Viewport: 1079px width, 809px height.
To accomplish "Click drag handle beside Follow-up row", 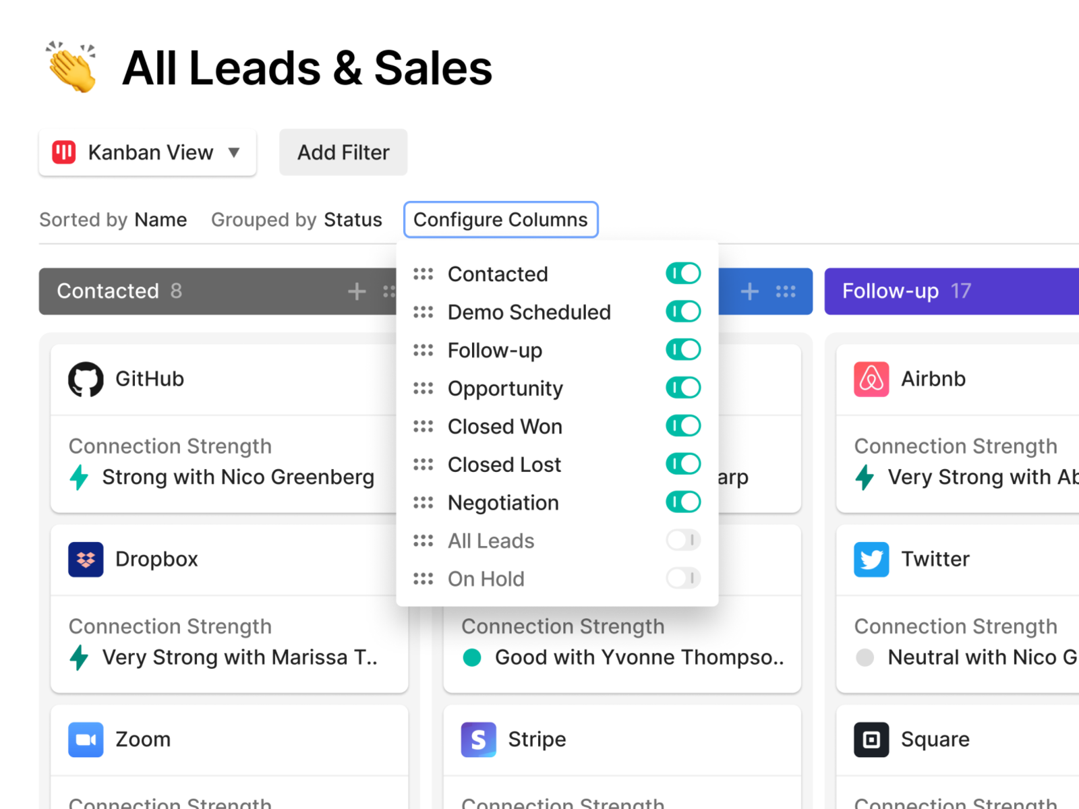I will (424, 350).
